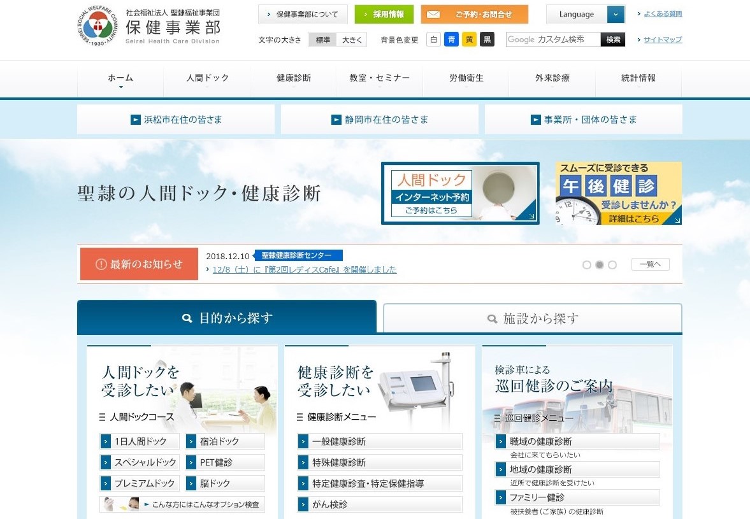Focus the Google カスタム検索 field

point(553,39)
